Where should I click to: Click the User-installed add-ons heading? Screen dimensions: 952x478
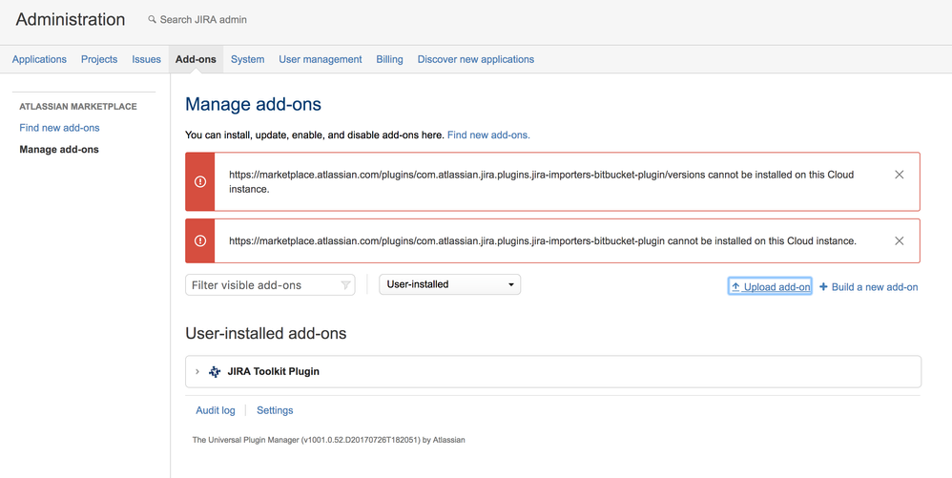266,333
